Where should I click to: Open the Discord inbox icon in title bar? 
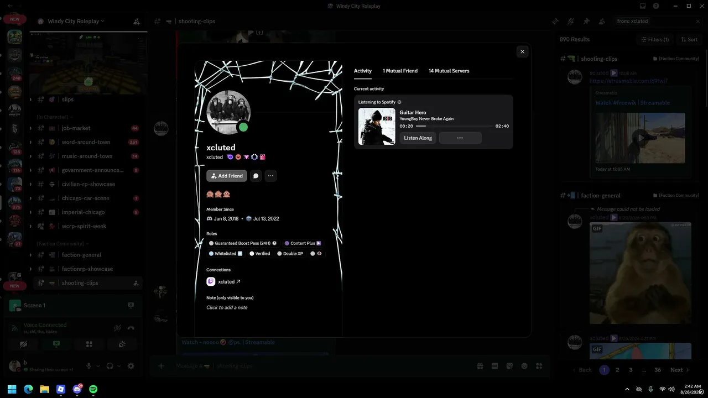[643, 6]
